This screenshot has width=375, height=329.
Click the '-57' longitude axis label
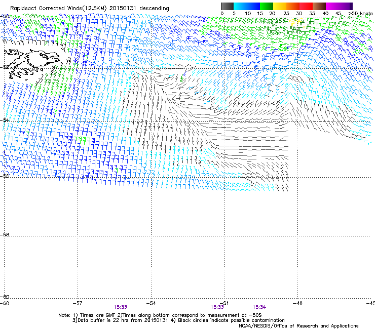click(x=78, y=303)
